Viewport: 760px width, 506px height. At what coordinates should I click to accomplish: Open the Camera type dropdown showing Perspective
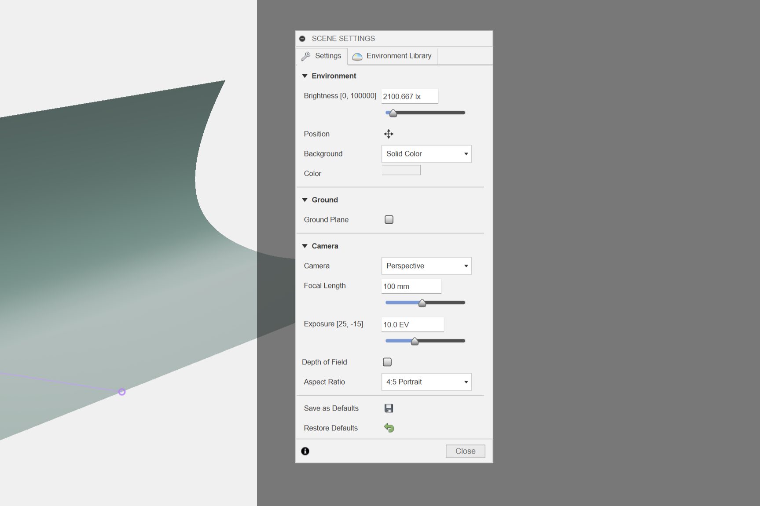426,266
